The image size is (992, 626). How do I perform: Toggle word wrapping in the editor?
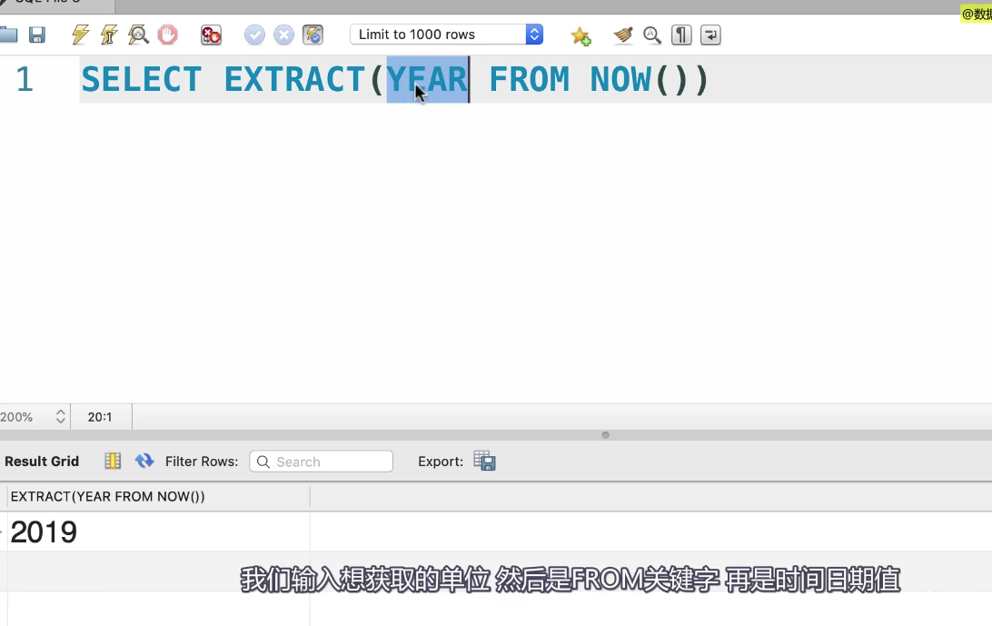click(710, 35)
